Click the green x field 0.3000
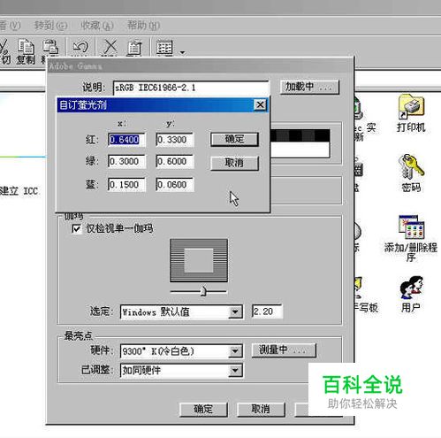441x438 pixels. (x=126, y=161)
